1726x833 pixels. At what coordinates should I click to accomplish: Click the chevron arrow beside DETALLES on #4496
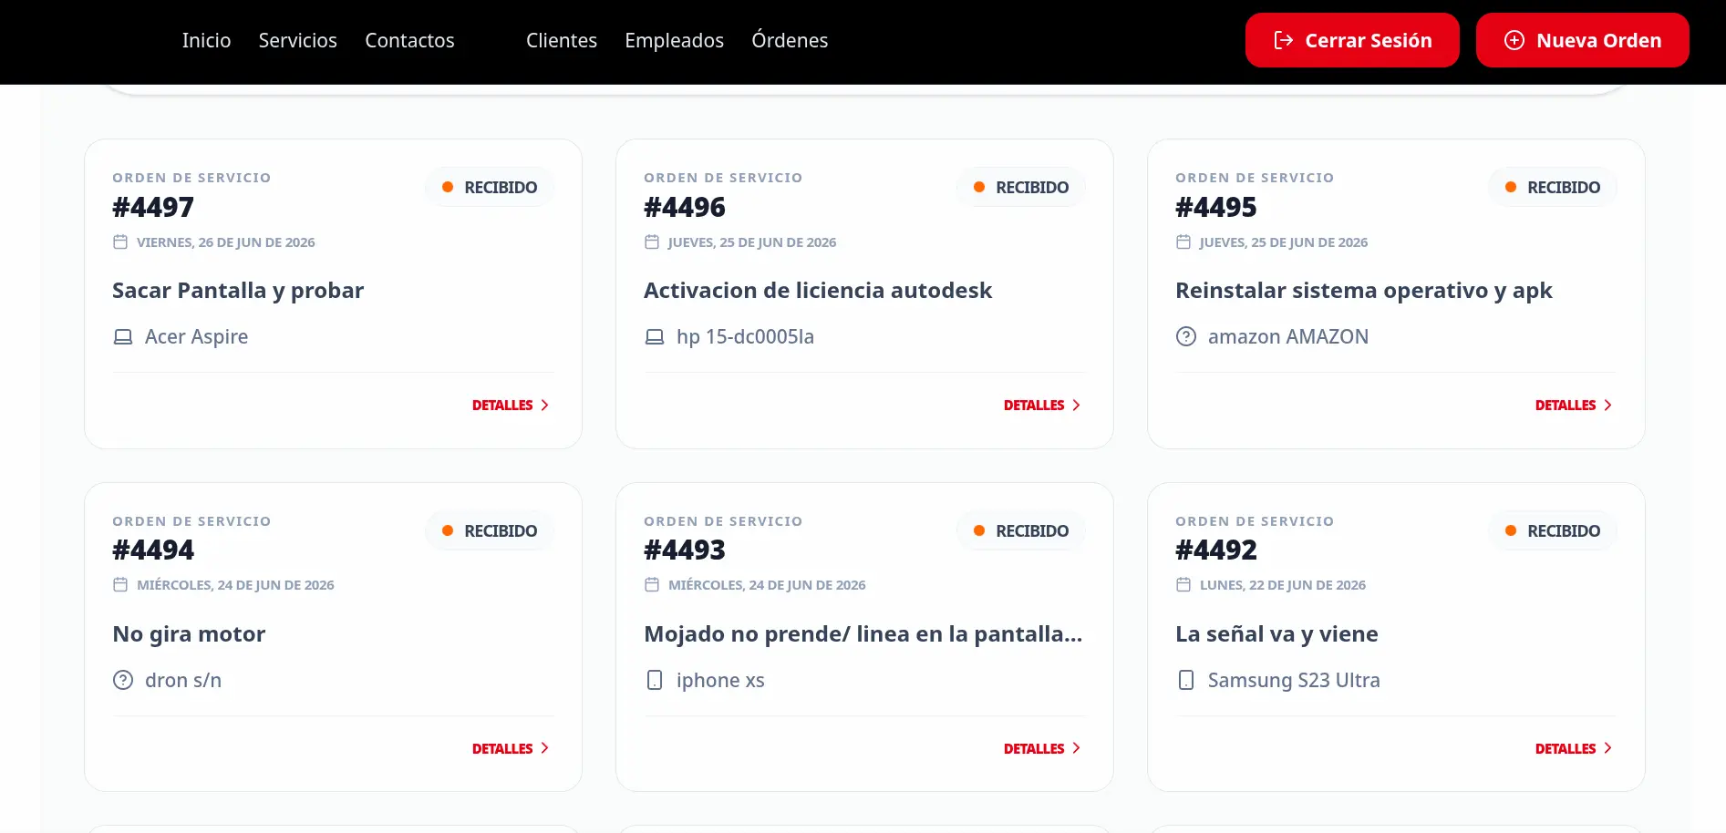(1076, 405)
